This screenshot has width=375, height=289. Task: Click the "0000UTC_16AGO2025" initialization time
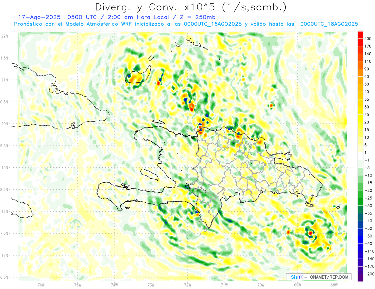point(213,24)
